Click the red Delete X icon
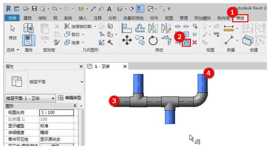 [x=195, y=43]
